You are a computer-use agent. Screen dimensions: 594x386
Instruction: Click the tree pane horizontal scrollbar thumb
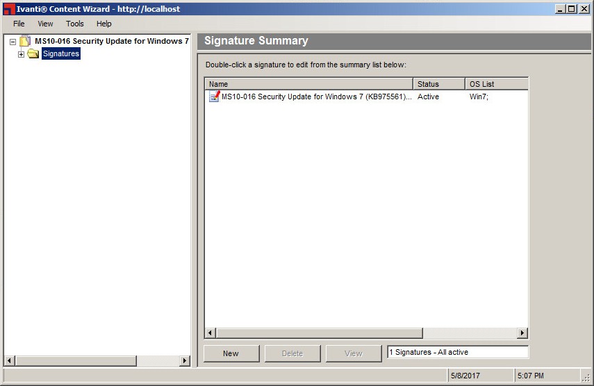[76, 360]
